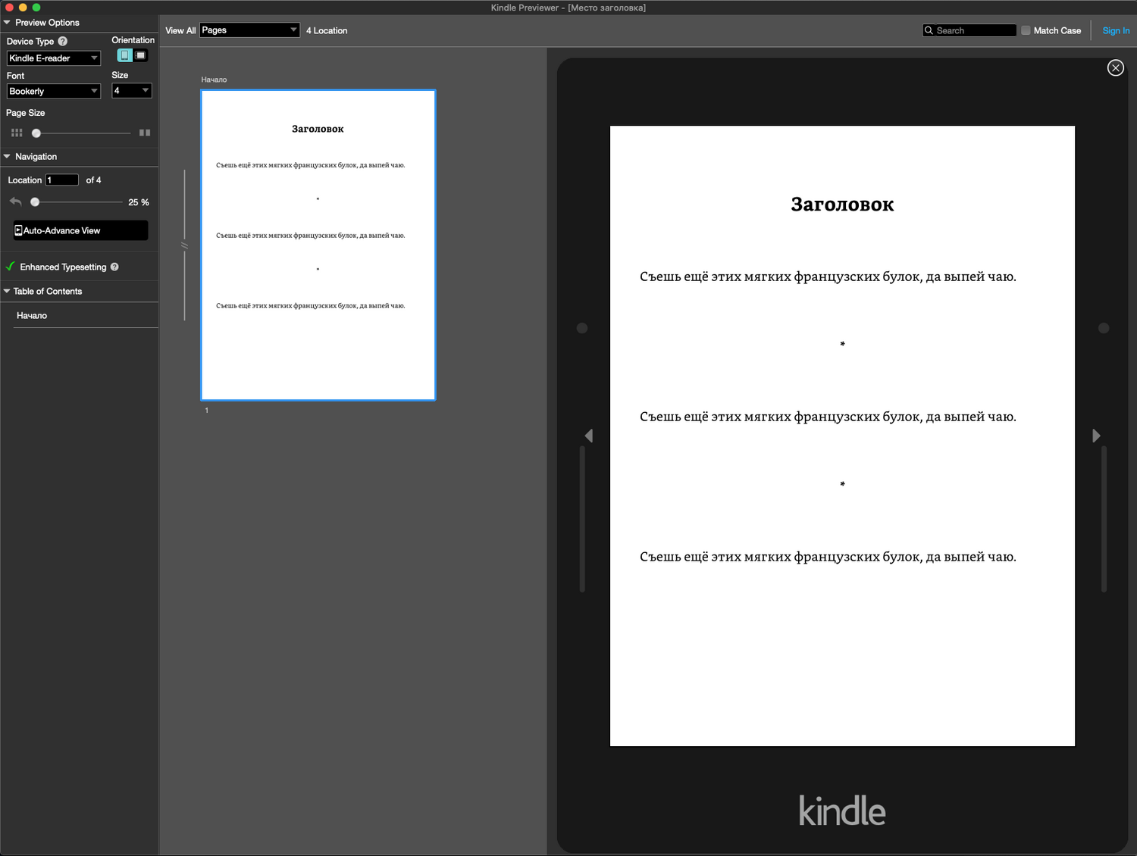
Task: Click the Kindle right page-turn button
Action: click(x=1104, y=328)
